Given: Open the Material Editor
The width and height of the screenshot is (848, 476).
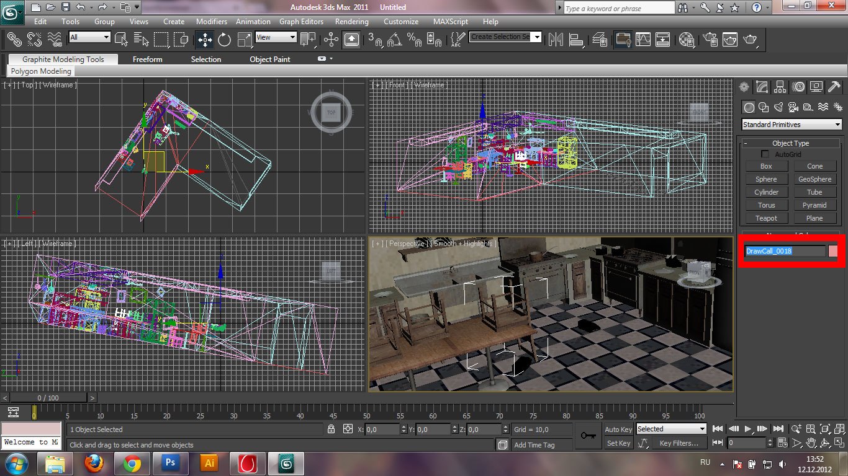Looking at the screenshot, I should [686, 40].
